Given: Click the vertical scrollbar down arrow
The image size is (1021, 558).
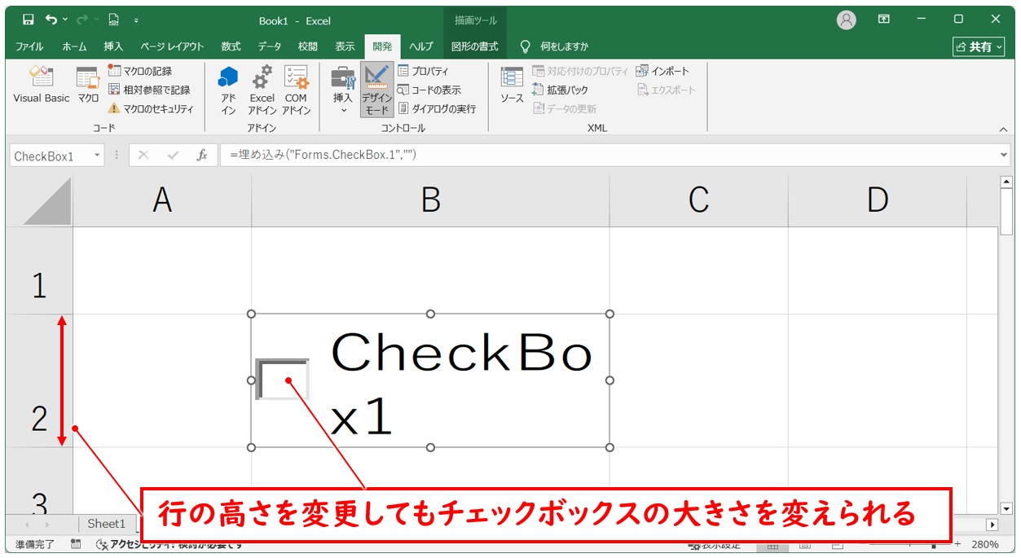Looking at the screenshot, I should point(1006,507).
